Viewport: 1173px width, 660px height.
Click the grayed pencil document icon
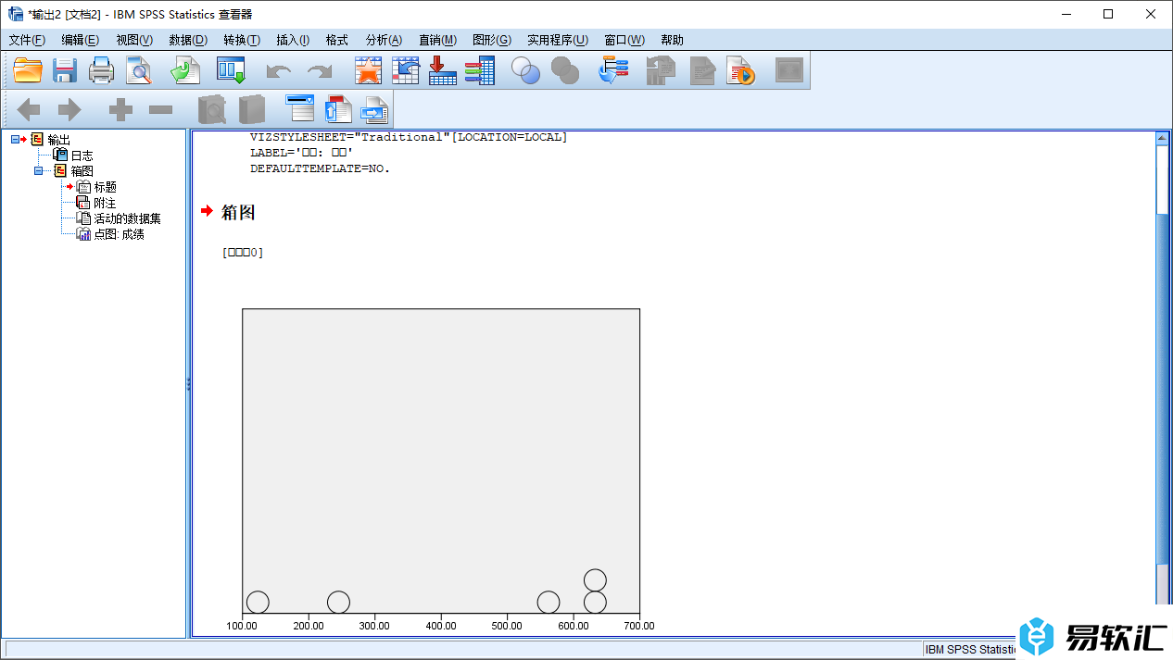tap(702, 70)
